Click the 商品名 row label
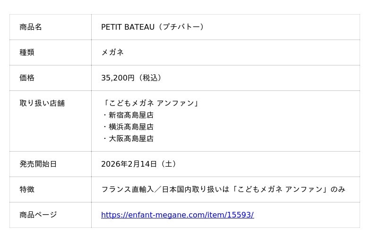378x242 pixels. tap(31, 27)
